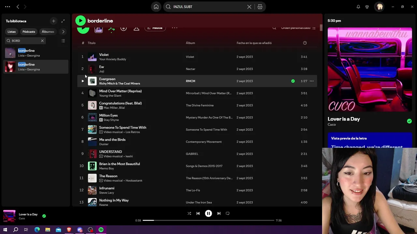Click the Cuco album art in now-playing panel
The image size is (417, 234).
pos(370,70)
